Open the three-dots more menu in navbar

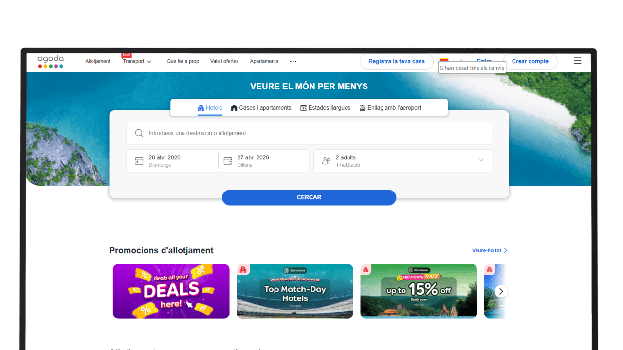293,62
